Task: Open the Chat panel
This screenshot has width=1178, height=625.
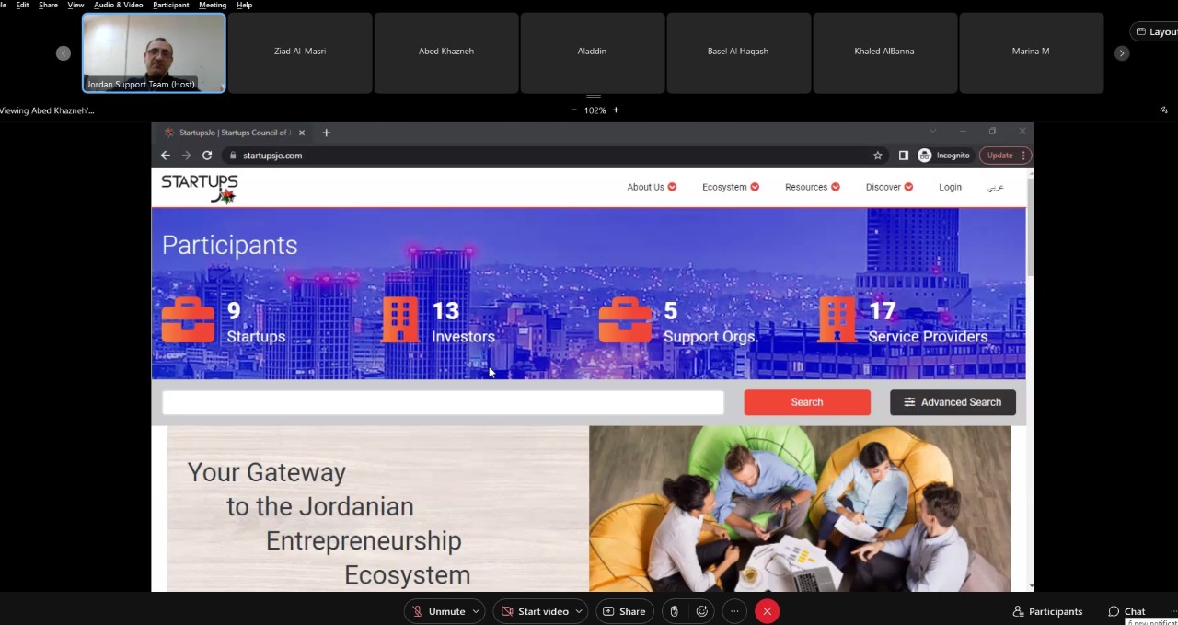Action: 1126,611
